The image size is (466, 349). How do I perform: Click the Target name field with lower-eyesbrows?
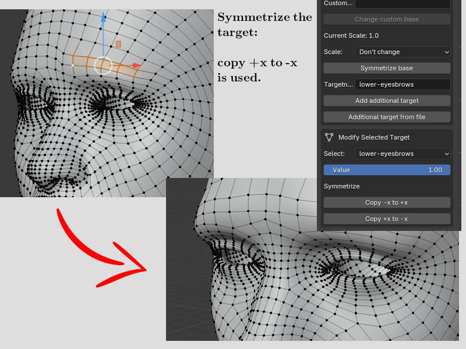[403, 84]
